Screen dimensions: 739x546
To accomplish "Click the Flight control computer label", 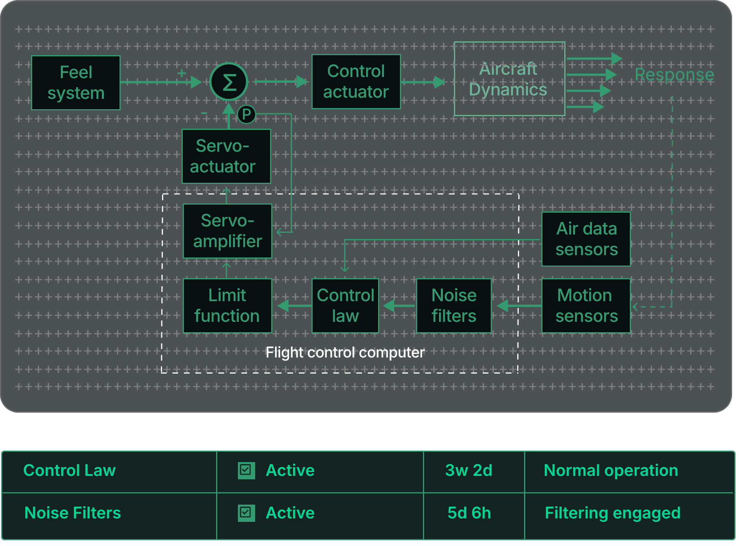I will click(345, 353).
